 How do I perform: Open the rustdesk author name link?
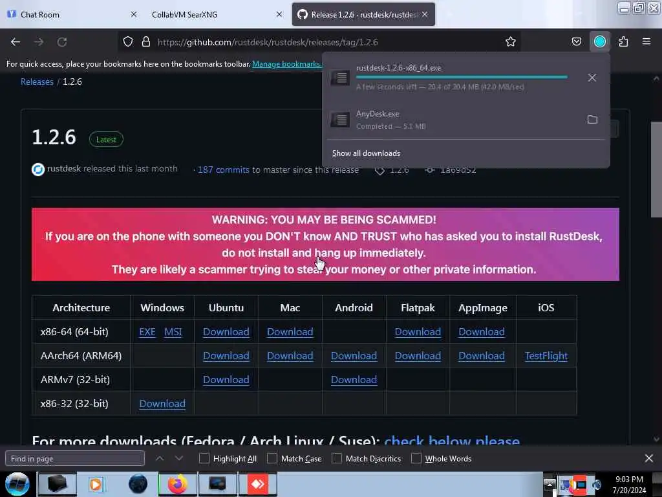(x=64, y=169)
